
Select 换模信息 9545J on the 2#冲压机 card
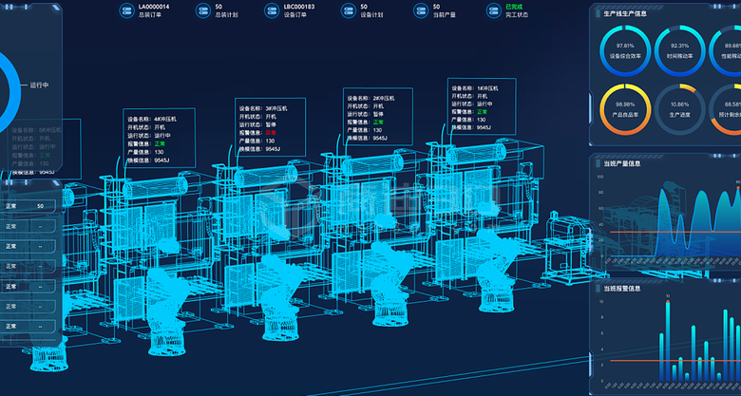(x=368, y=138)
